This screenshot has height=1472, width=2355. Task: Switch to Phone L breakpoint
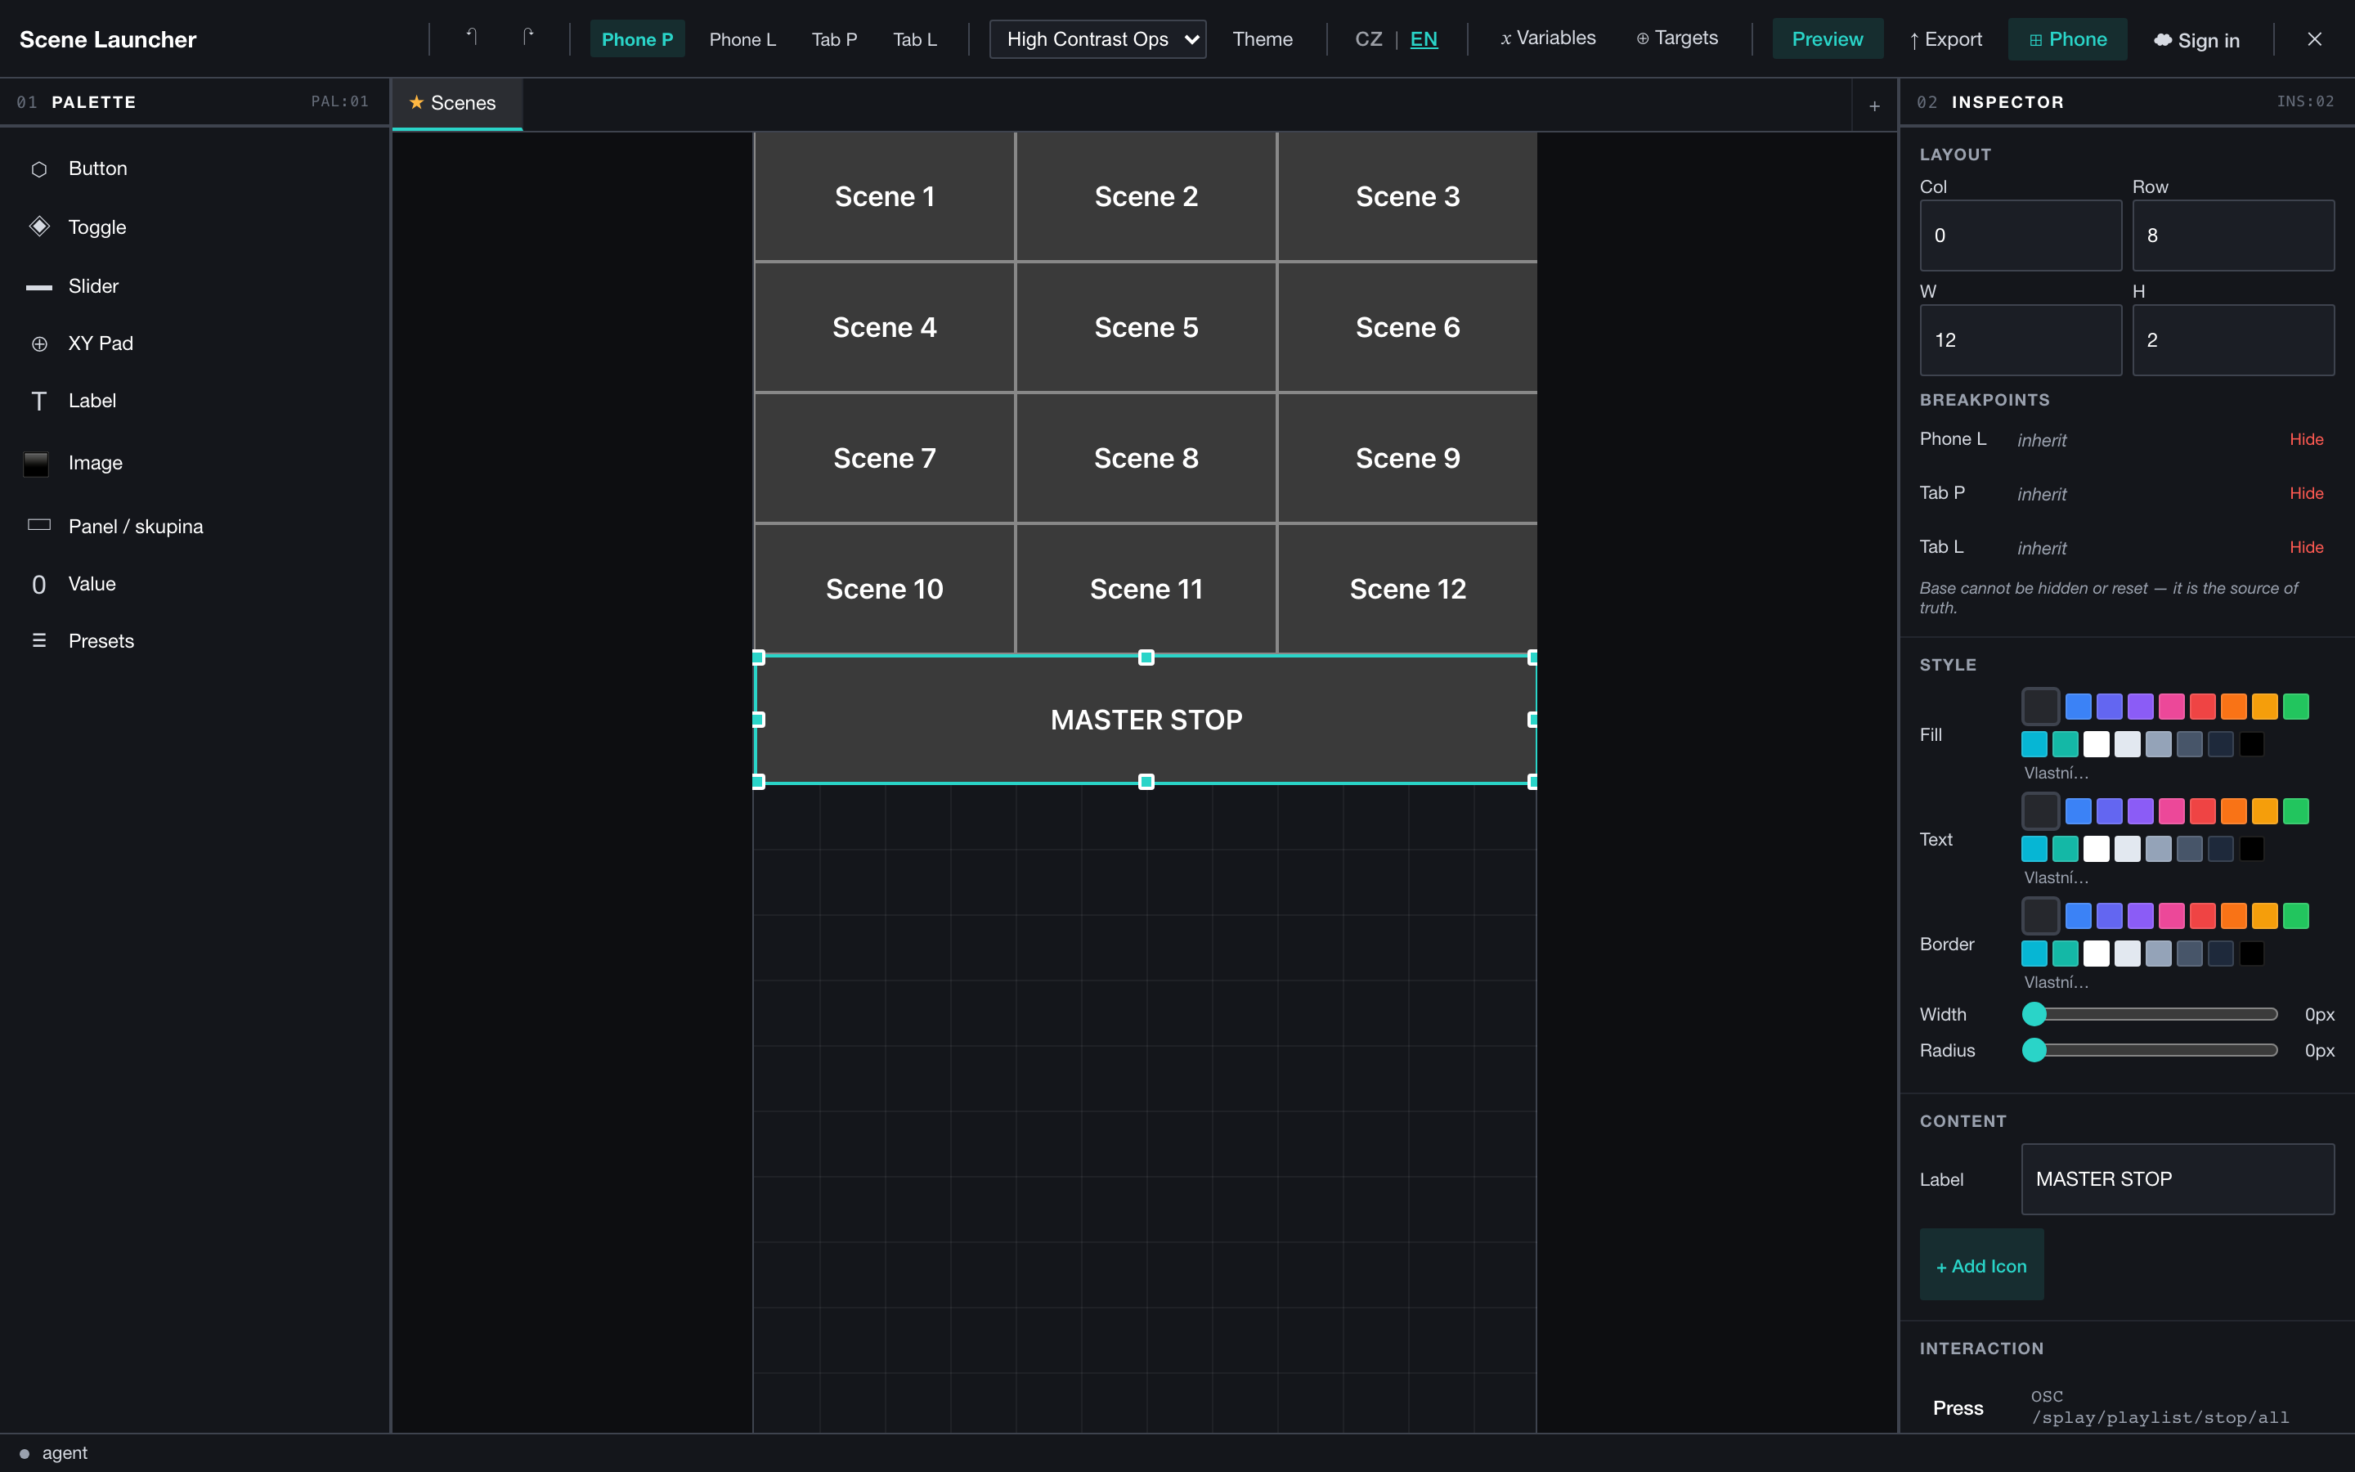coord(742,39)
